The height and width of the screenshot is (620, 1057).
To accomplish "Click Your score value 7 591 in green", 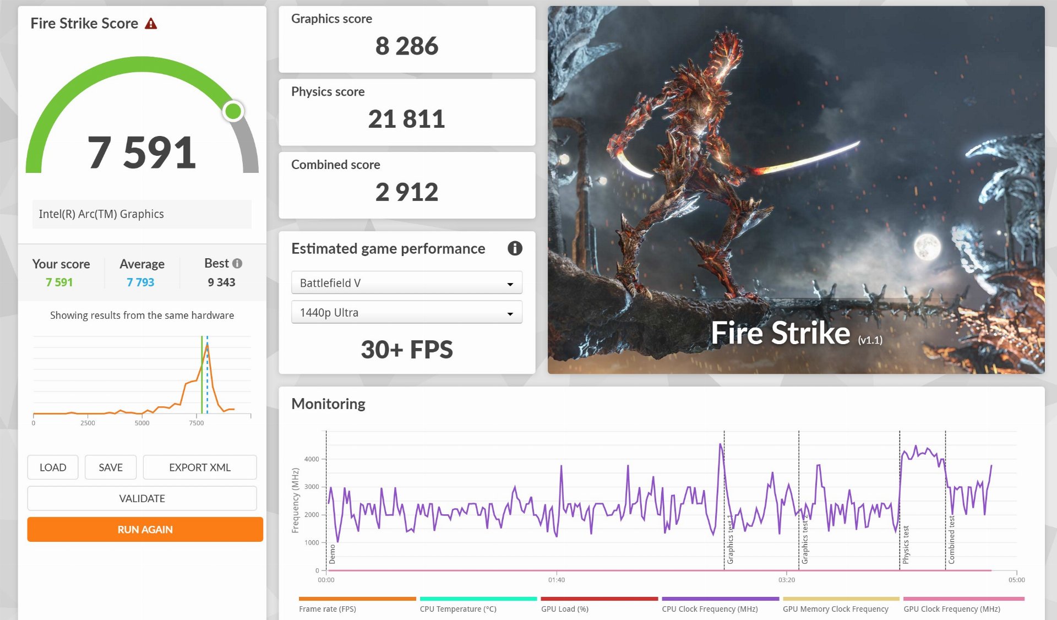I will [x=59, y=282].
